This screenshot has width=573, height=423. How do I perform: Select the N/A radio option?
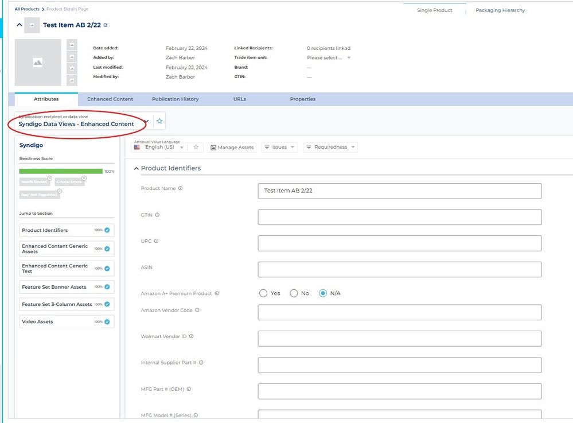coord(323,293)
